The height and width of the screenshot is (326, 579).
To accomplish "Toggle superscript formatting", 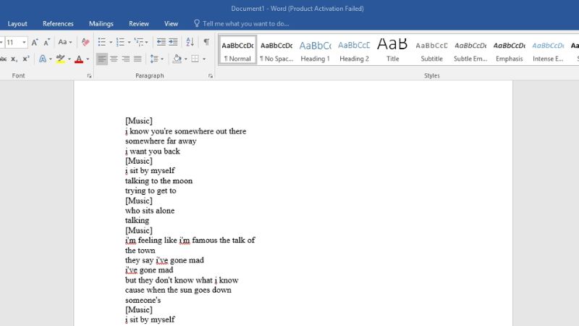I will click(x=26, y=59).
